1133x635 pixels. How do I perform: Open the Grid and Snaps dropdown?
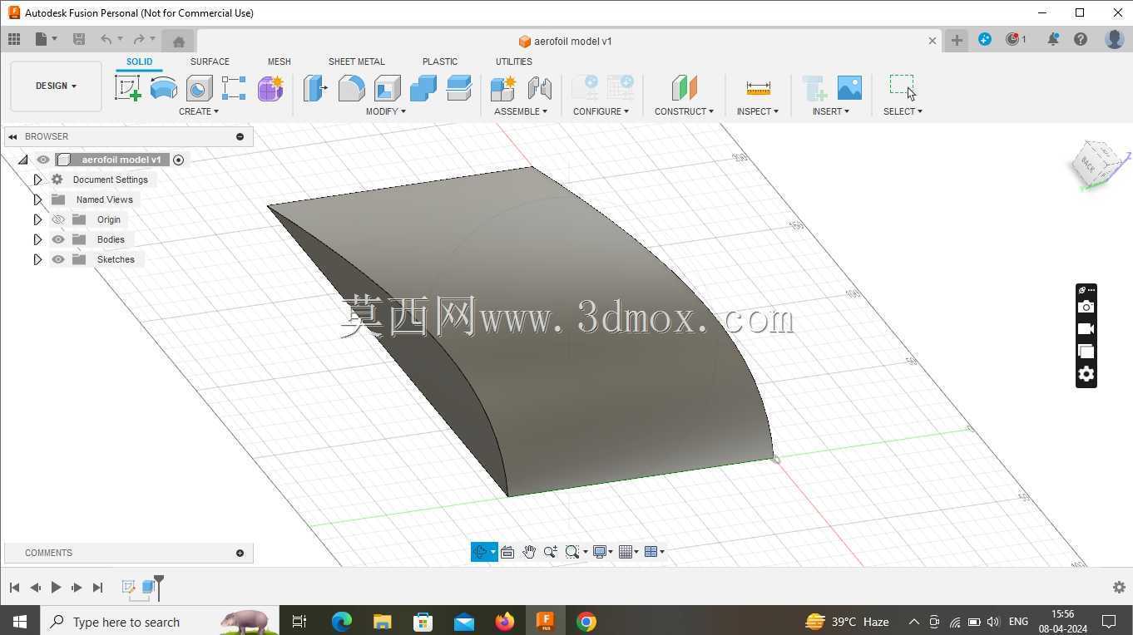coord(628,552)
